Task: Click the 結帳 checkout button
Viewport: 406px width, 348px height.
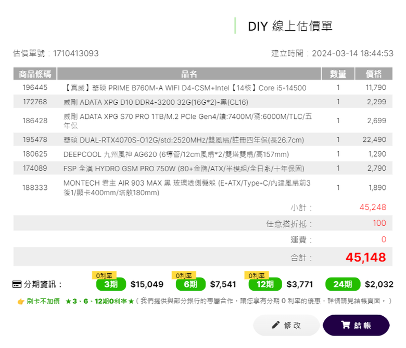Action: coord(356,325)
